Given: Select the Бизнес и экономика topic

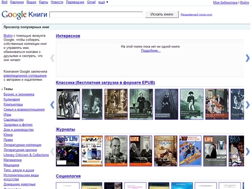Looking at the screenshot, I should 19,94.
